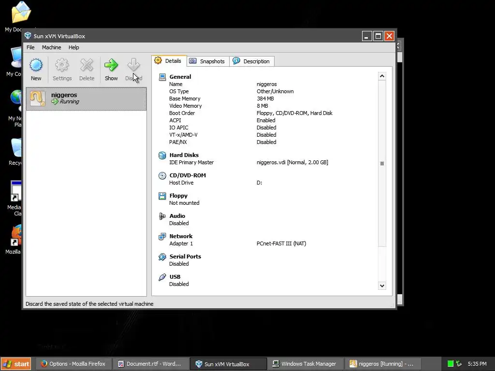Click the Network section icon

(162, 236)
